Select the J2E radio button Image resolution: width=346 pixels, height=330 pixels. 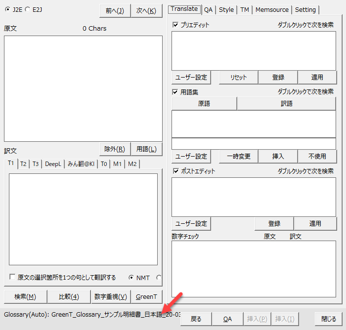pyautogui.click(x=7, y=9)
